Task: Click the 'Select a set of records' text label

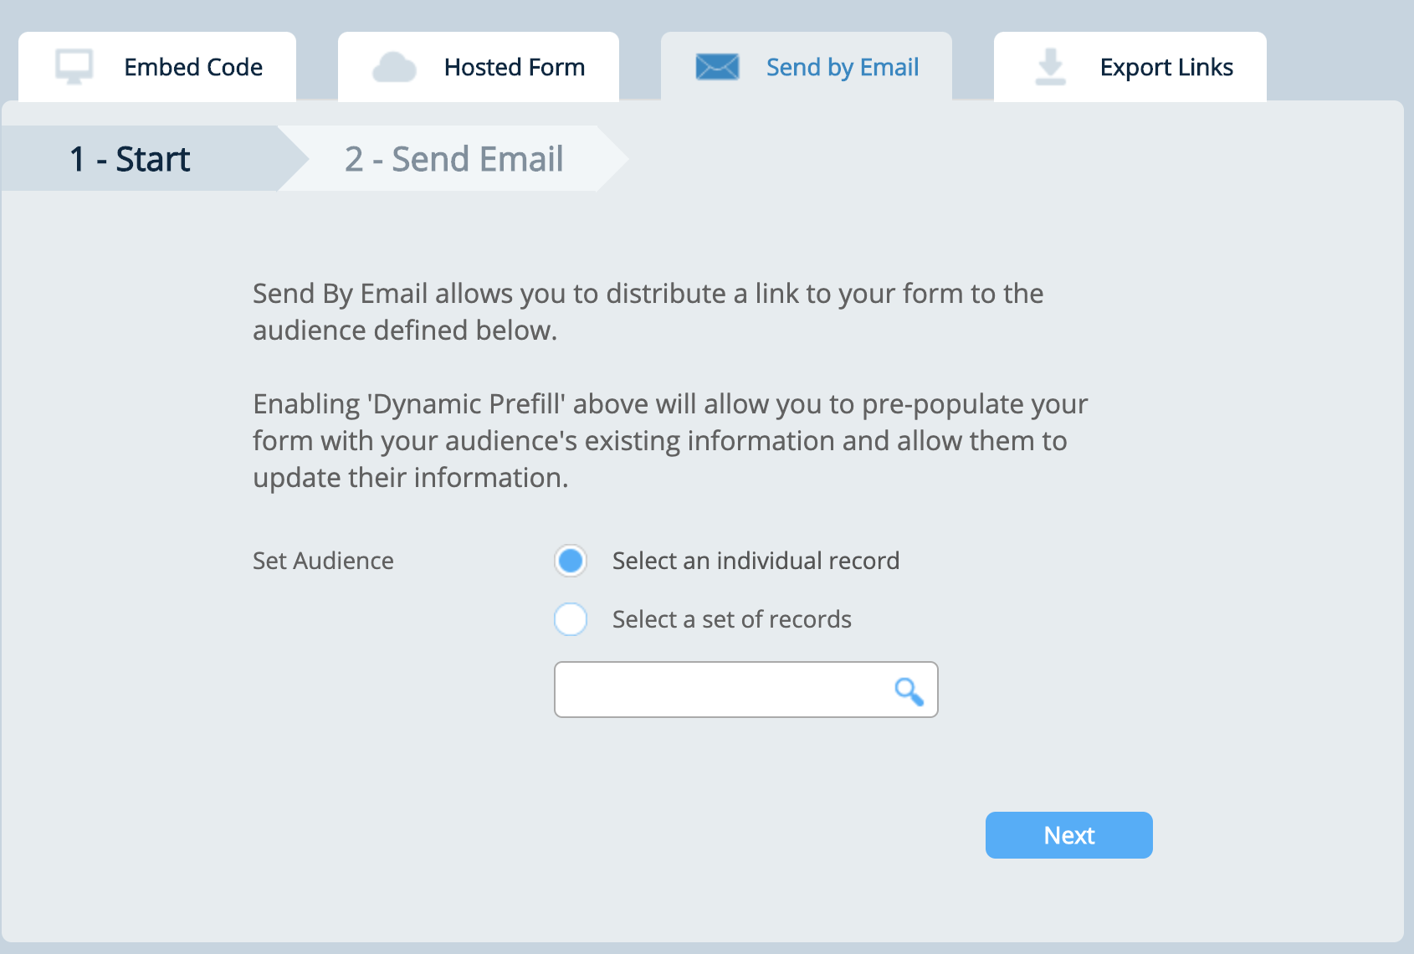Action: click(x=731, y=619)
